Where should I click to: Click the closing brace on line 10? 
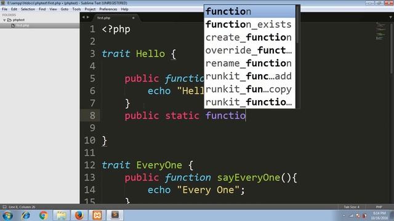[x=105, y=141]
